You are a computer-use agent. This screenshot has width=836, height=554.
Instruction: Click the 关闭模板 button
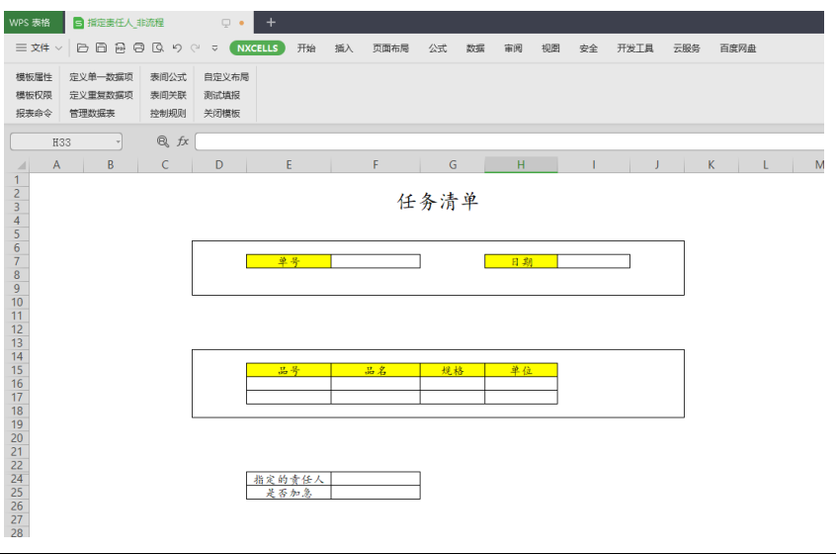(x=222, y=113)
